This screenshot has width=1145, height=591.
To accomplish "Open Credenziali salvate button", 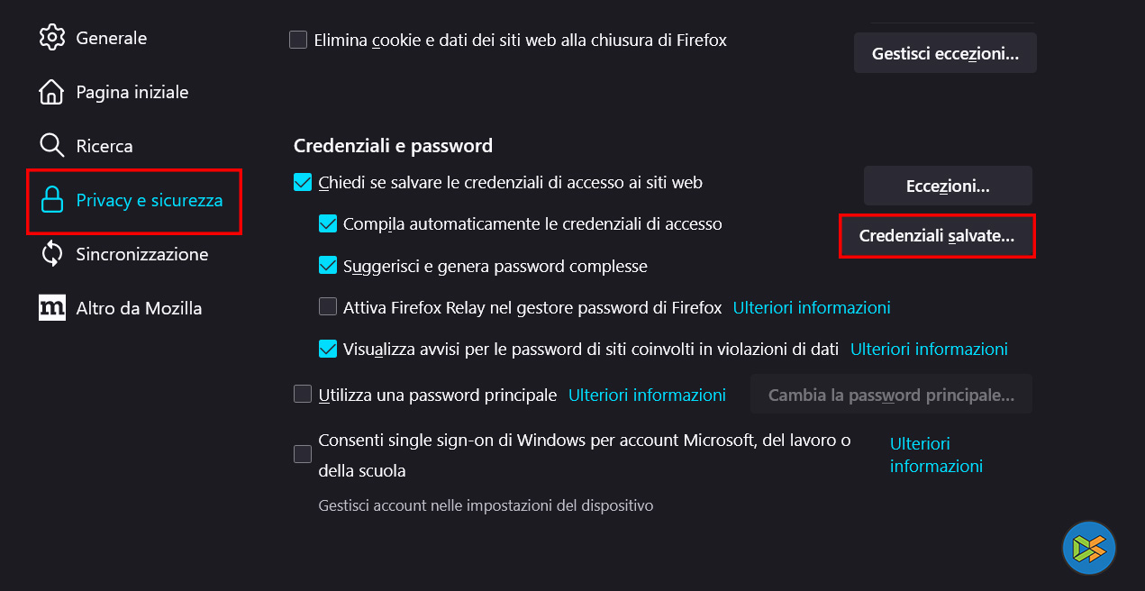I will click(x=937, y=236).
